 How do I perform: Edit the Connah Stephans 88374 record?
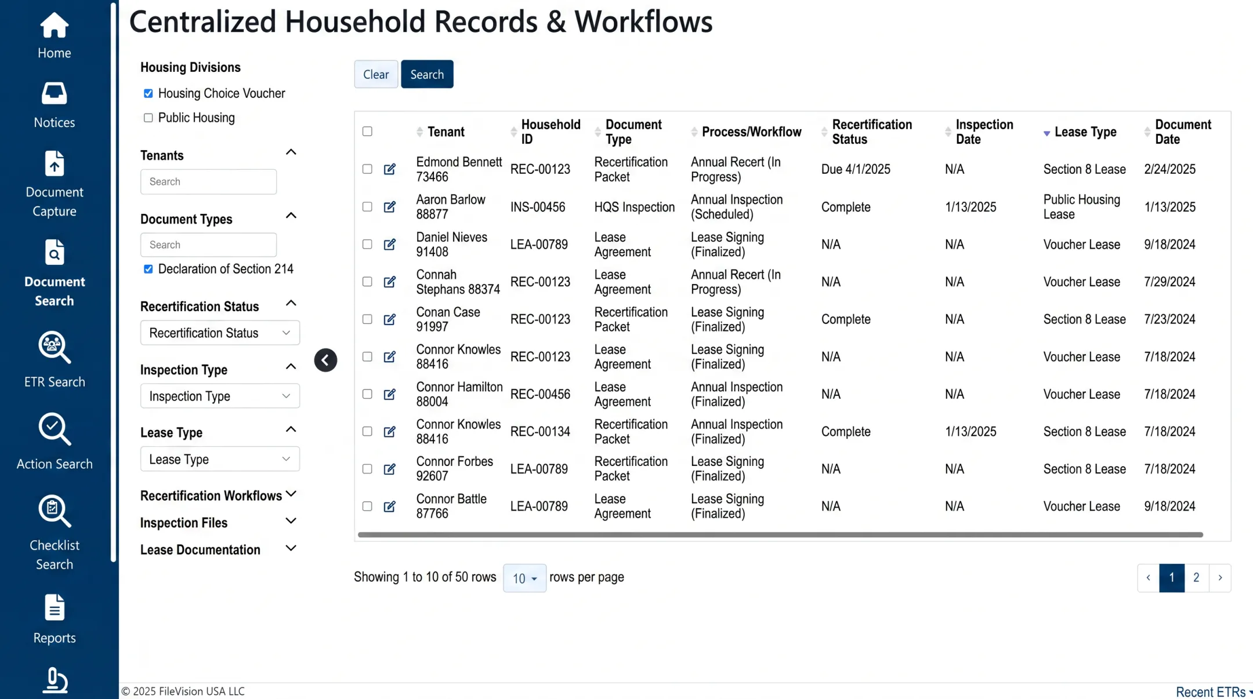[x=390, y=282]
